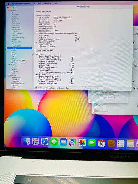The width and height of the screenshot is (138, 184).
Task: Select Graphics/Displays in the sidebar
Action: tap(18, 38)
